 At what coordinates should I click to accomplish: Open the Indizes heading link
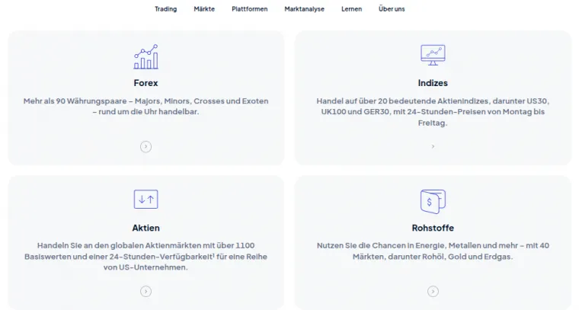[x=433, y=83]
